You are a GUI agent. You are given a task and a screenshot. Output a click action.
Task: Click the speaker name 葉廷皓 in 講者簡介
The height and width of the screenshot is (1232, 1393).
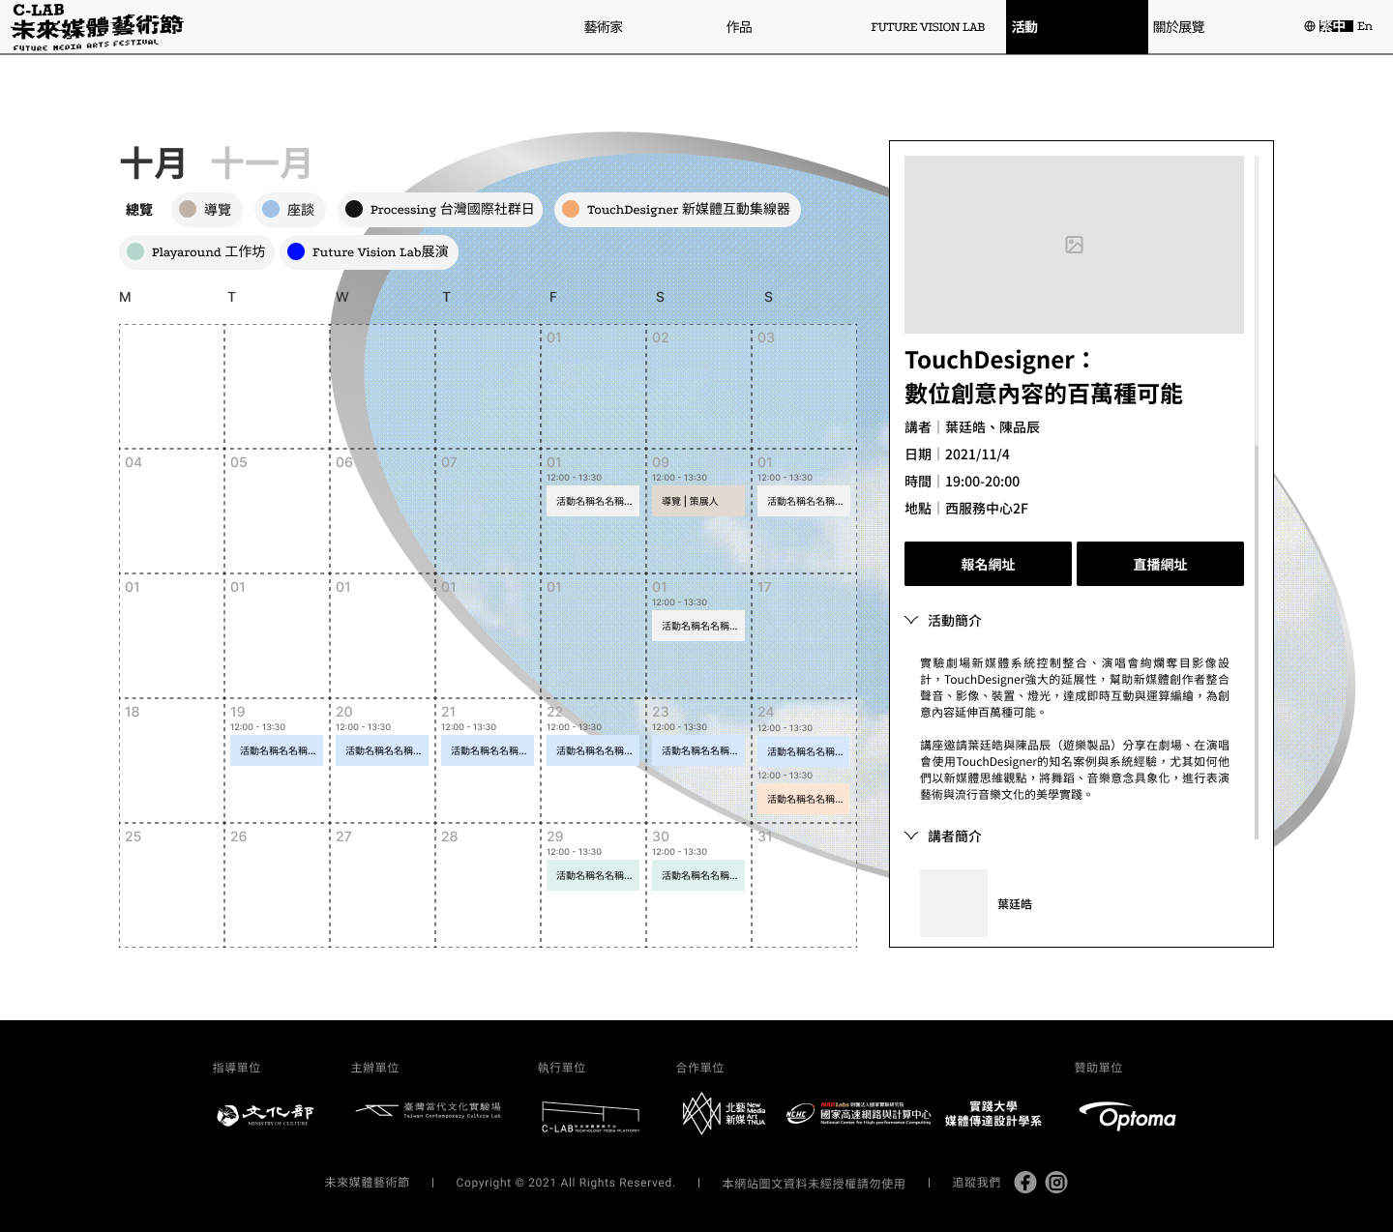coord(1015,904)
